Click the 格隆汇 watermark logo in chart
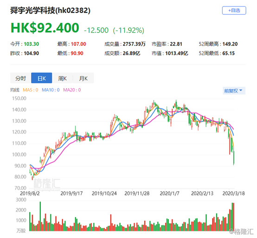Viewport: 257px width, 238px height. [x=47, y=184]
